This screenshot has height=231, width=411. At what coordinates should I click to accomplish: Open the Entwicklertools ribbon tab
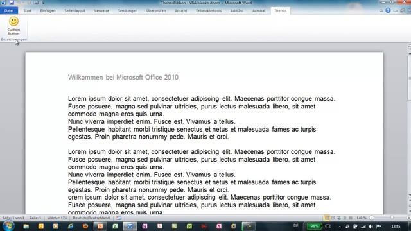click(209, 11)
